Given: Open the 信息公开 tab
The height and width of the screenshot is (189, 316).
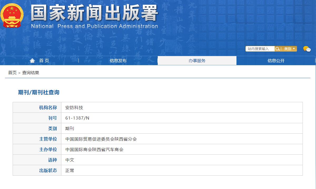Looking at the screenshot, I should pos(276,60).
